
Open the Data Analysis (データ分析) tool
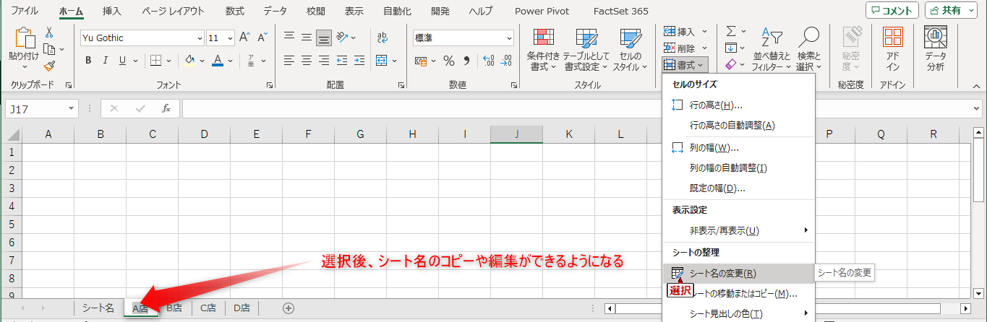tap(935, 49)
